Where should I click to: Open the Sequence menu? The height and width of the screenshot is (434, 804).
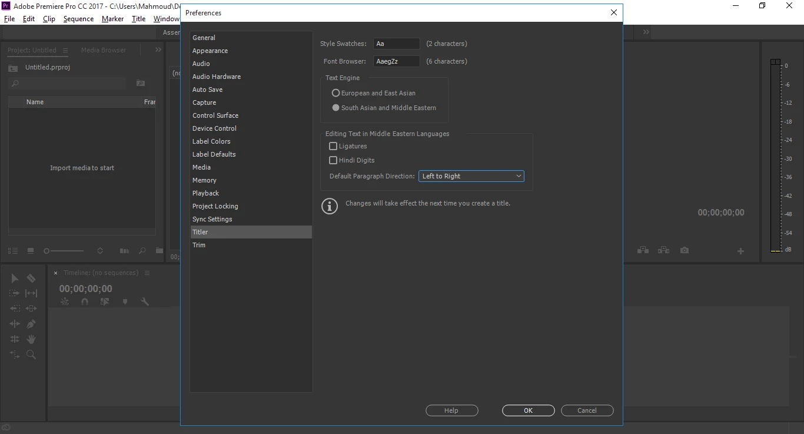(x=78, y=19)
